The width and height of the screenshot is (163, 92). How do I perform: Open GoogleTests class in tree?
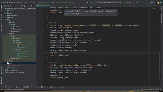pos(23,52)
